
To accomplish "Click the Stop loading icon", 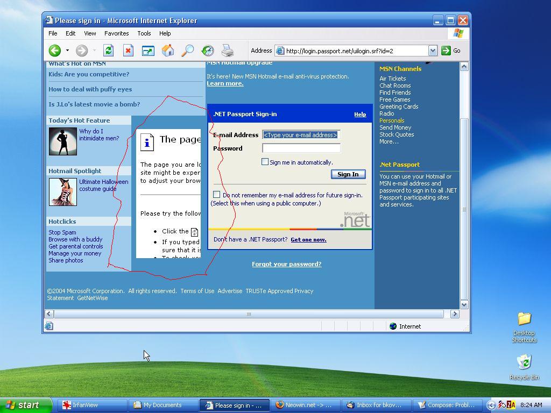I will click(x=128, y=51).
